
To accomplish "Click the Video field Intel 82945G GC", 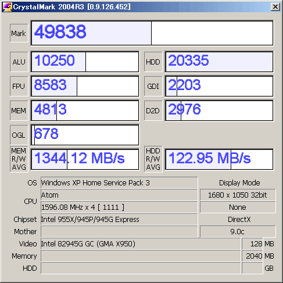I will pos(141,243).
